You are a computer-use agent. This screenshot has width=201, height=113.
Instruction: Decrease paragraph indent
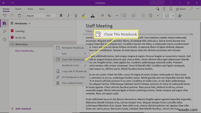coord(143,15)
